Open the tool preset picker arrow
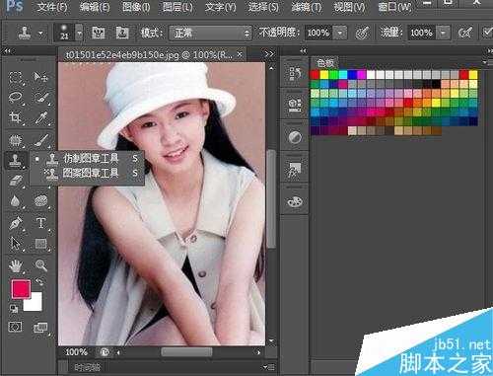This screenshot has height=376, width=493. pyautogui.click(x=41, y=34)
